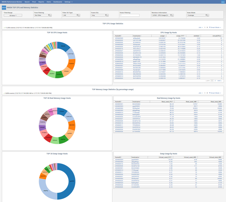Open the Dashboards menu

[x=58, y=2]
